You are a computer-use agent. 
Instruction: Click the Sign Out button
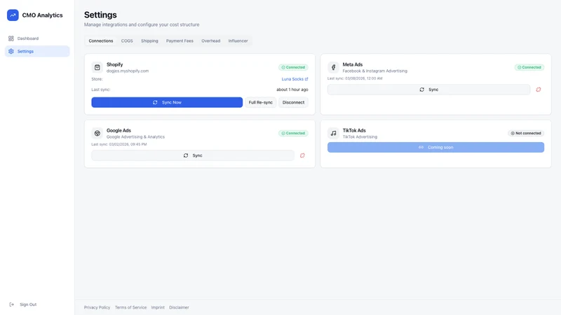pyautogui.click(x=23, y=304)
